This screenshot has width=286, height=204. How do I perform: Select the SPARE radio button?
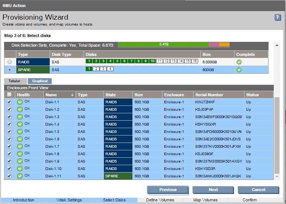click(x=10, y=69)
